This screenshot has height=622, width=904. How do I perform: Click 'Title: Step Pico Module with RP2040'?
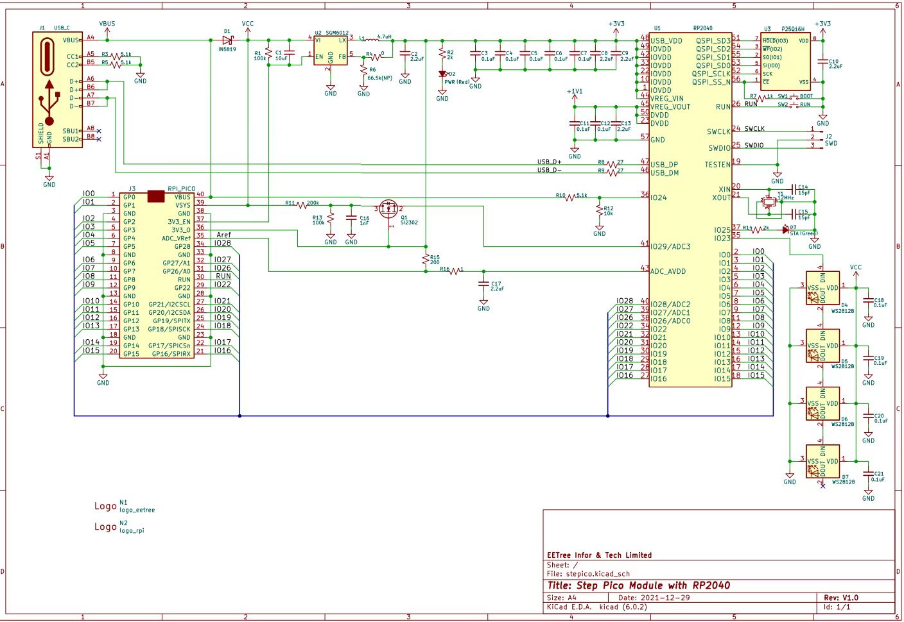click(x=639, y=585)
